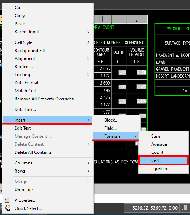Insert a Count formula

pos(163,152)
